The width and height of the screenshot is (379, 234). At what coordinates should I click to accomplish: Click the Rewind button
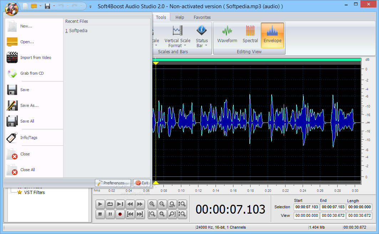(x=130, y=204)
